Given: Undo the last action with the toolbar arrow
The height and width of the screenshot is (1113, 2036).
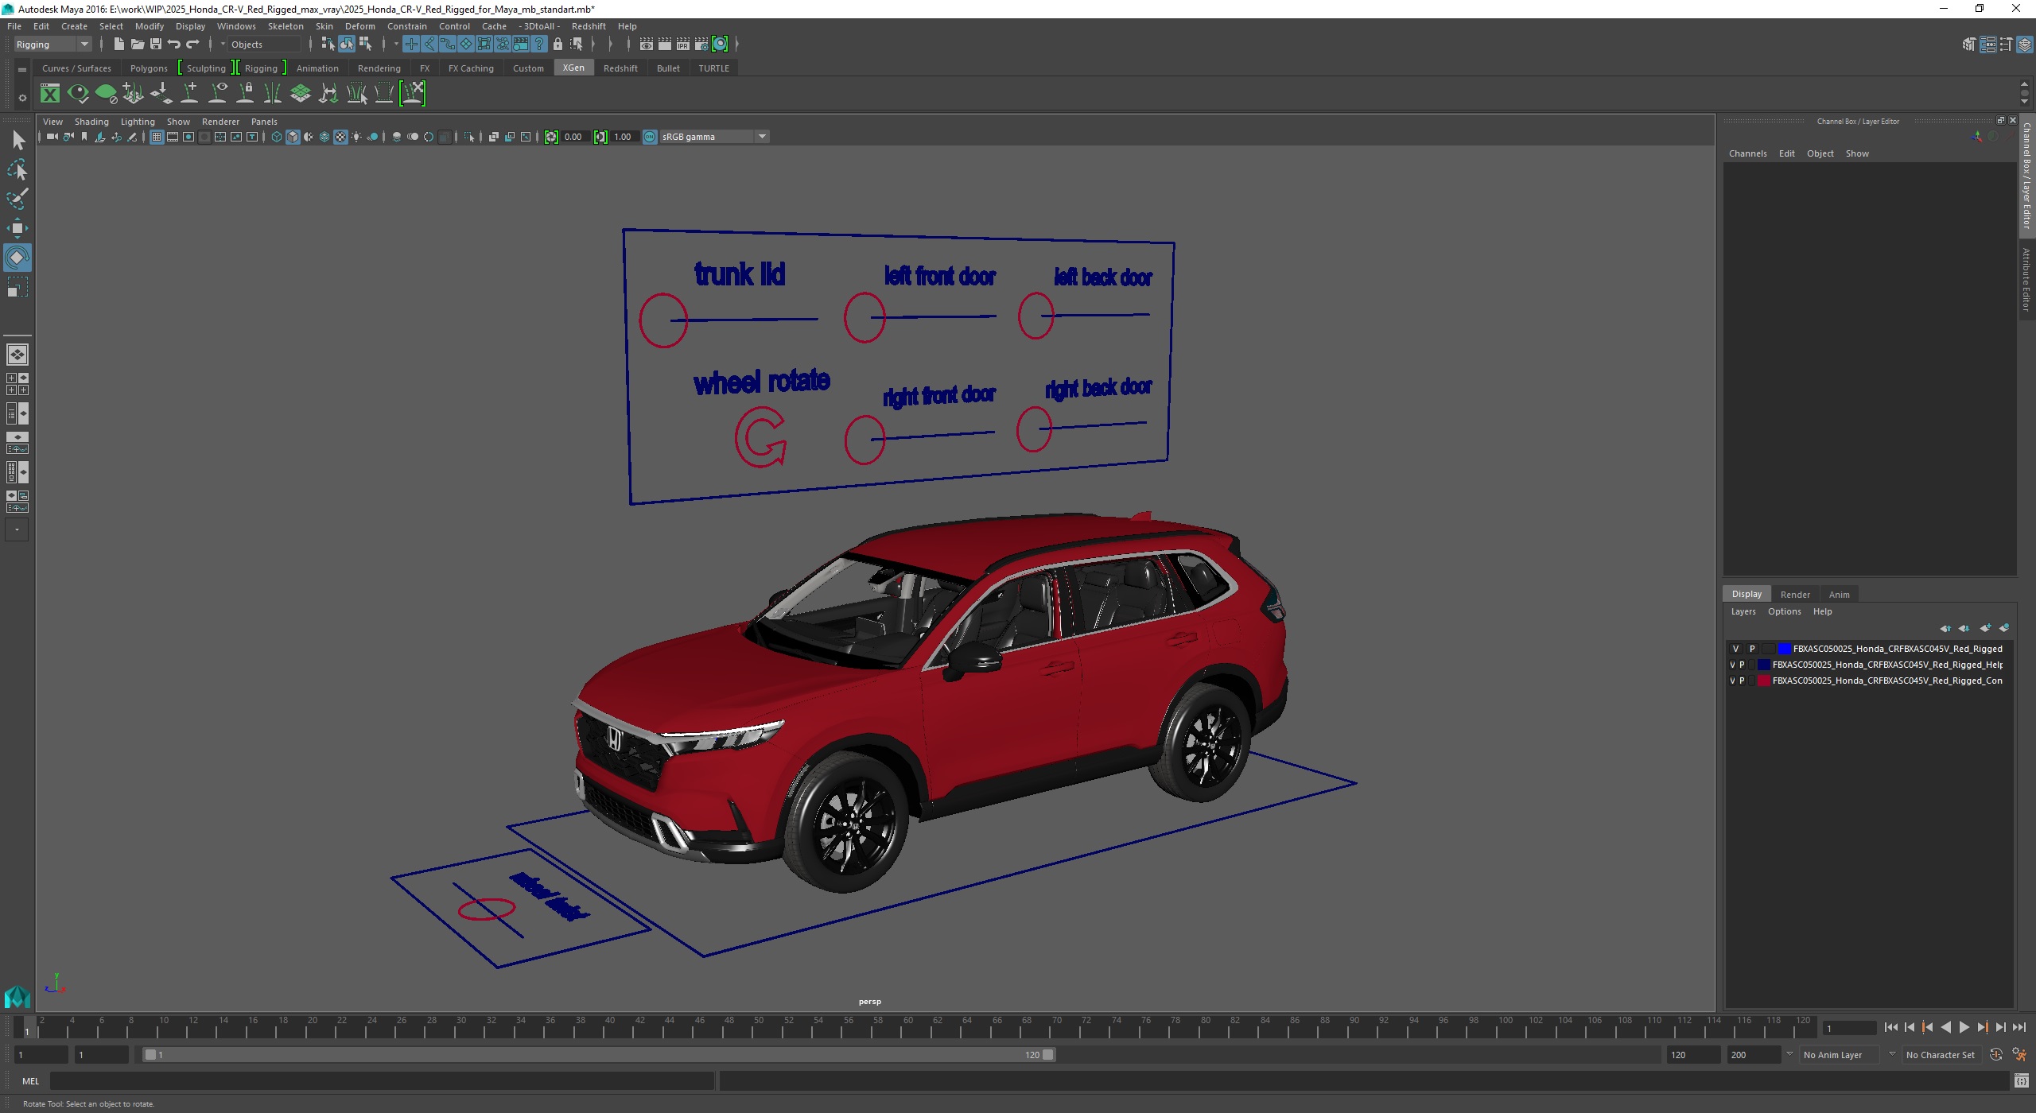Looking at the screenshot, I should pos(174,45).
